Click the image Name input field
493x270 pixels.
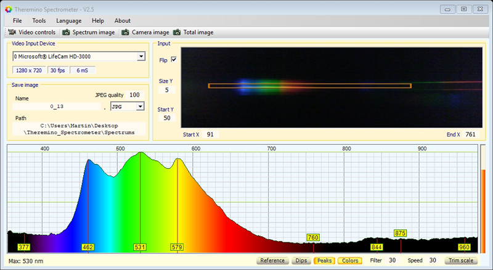pos(57,107)
